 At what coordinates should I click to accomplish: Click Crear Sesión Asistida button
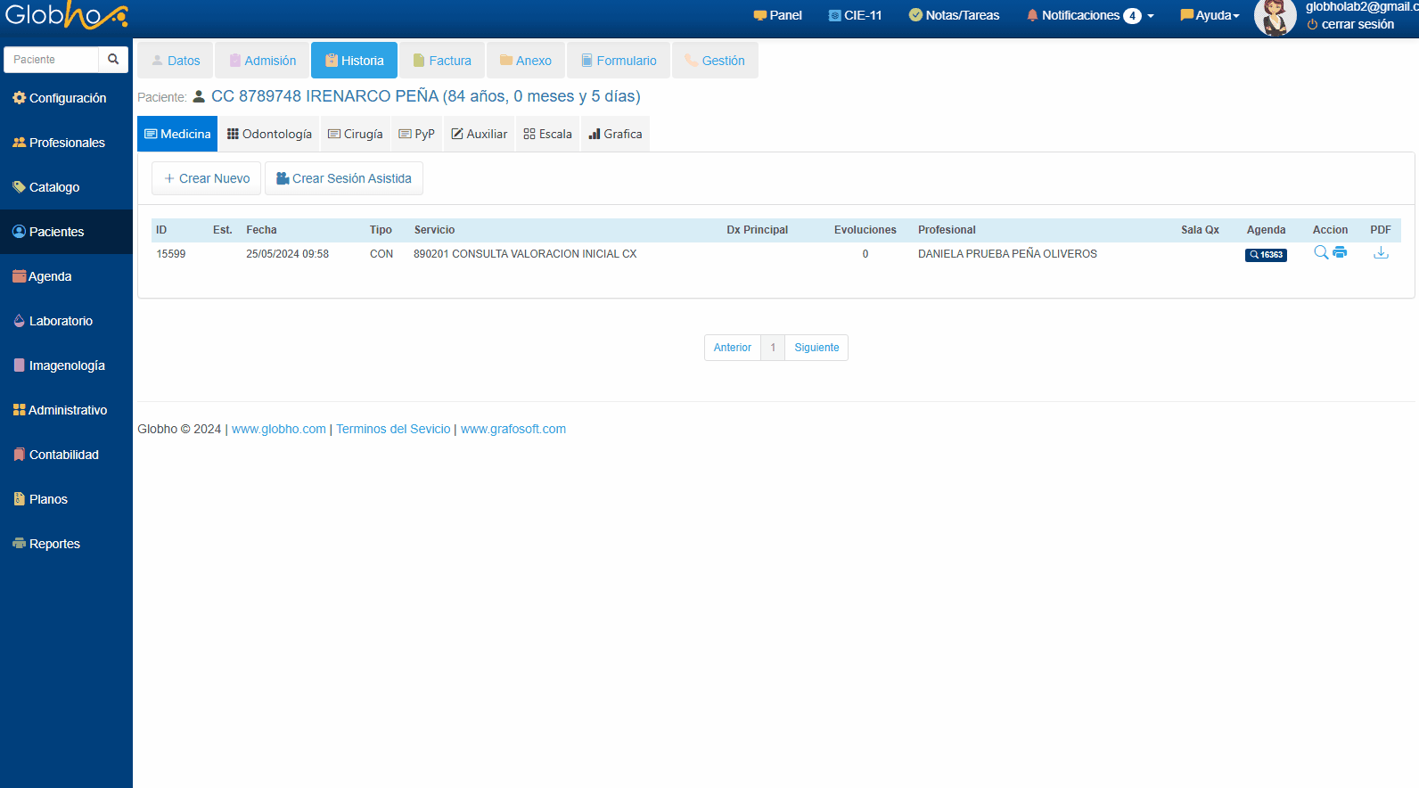click(x=343, y=178)
